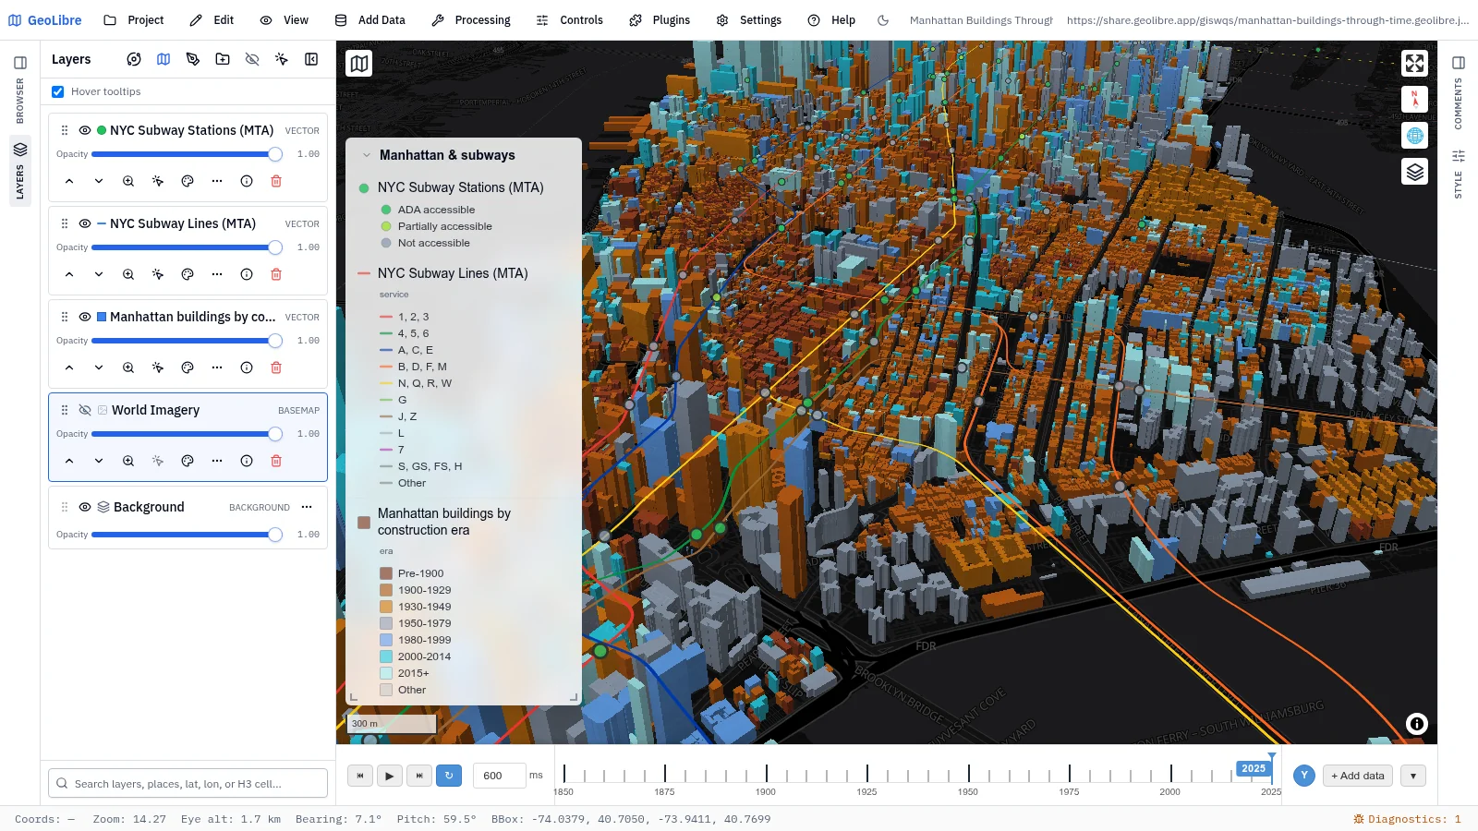1478x831 pixels.
Task: Open the Help menu
Action: (831, 20)
